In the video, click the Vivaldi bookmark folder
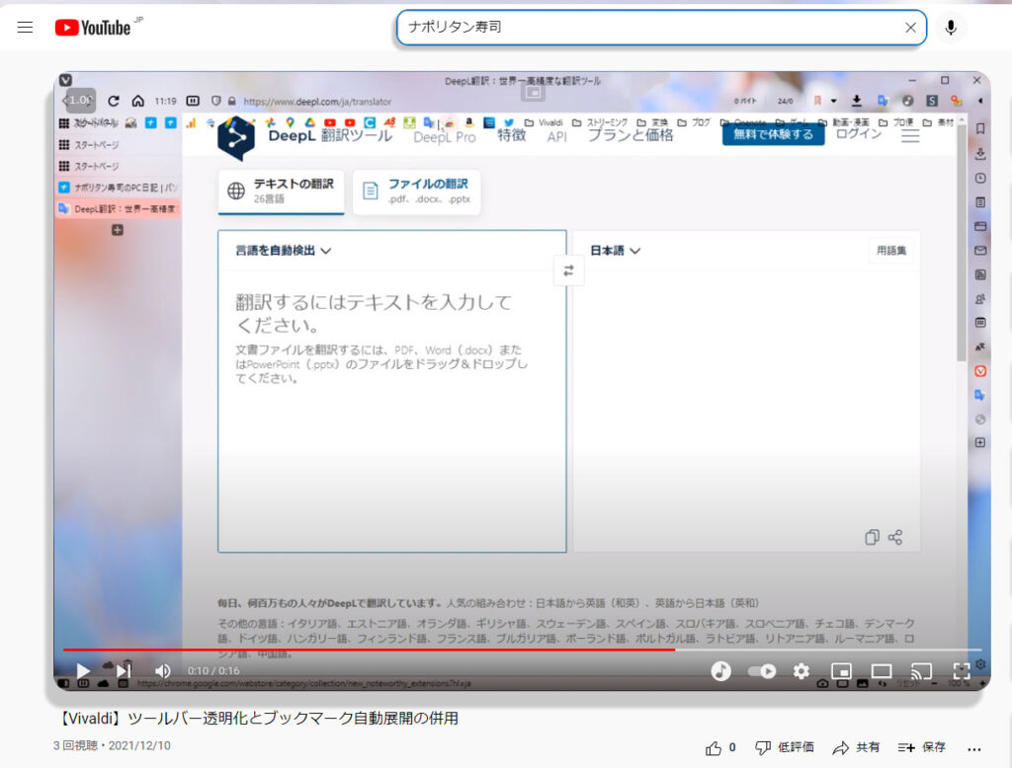 [544, 122]
